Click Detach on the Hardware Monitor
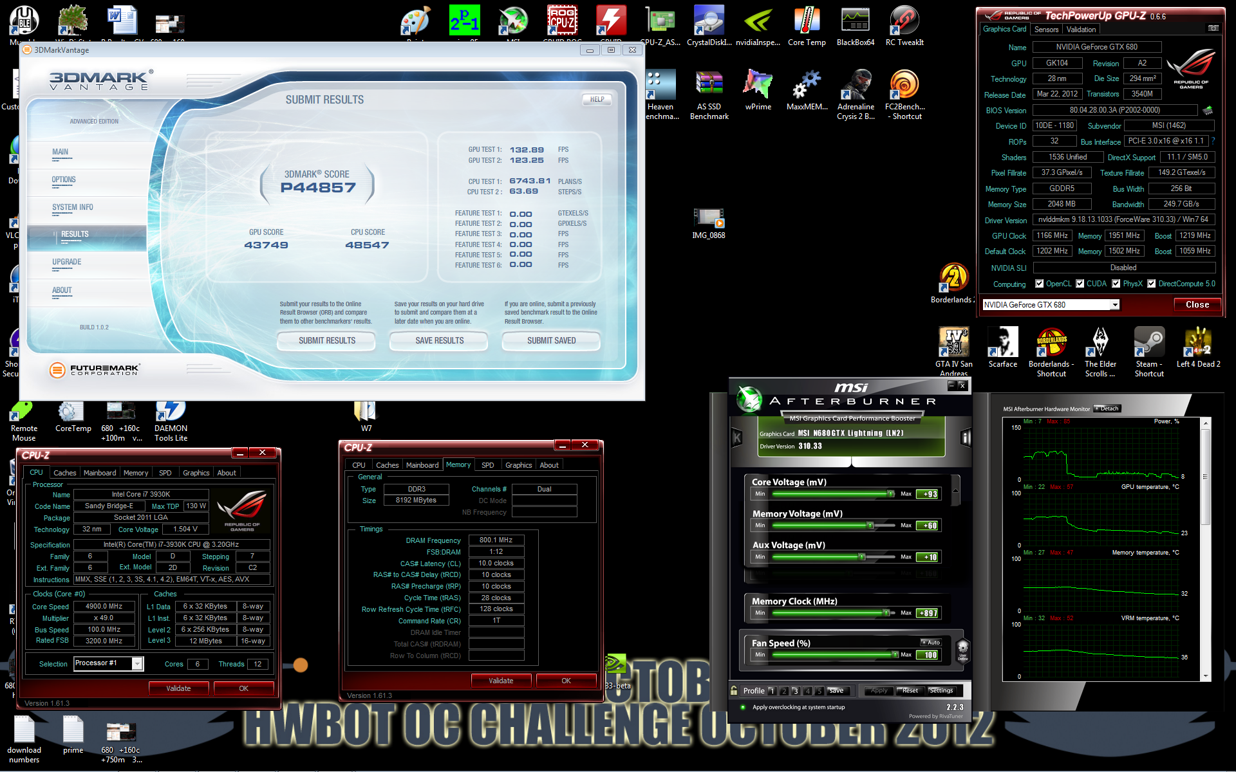1236x772 pixels. click(x=1107, y=409)
